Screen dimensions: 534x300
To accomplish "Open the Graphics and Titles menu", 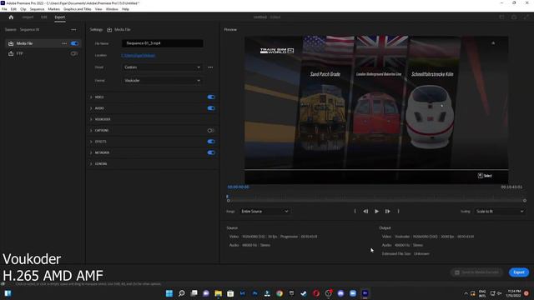I will pyautogui.click(x=78, y=9).
